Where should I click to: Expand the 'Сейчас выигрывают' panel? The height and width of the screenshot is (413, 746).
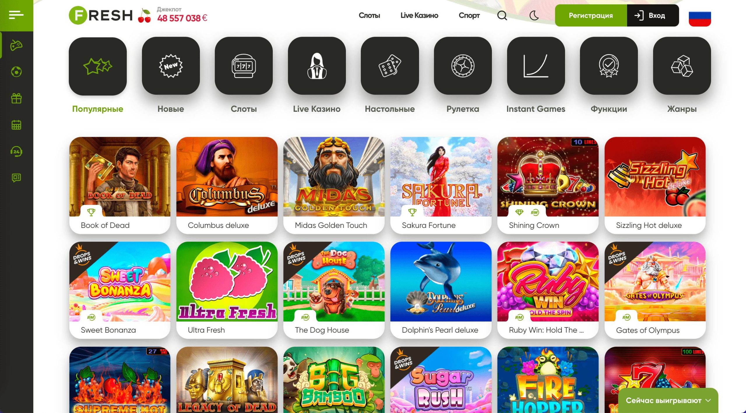pyautogui.click(x=668, y=400)
